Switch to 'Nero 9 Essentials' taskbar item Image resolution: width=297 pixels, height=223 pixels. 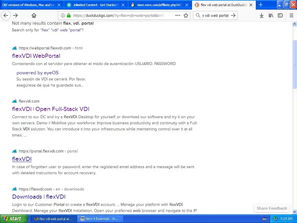coord(100,219)
